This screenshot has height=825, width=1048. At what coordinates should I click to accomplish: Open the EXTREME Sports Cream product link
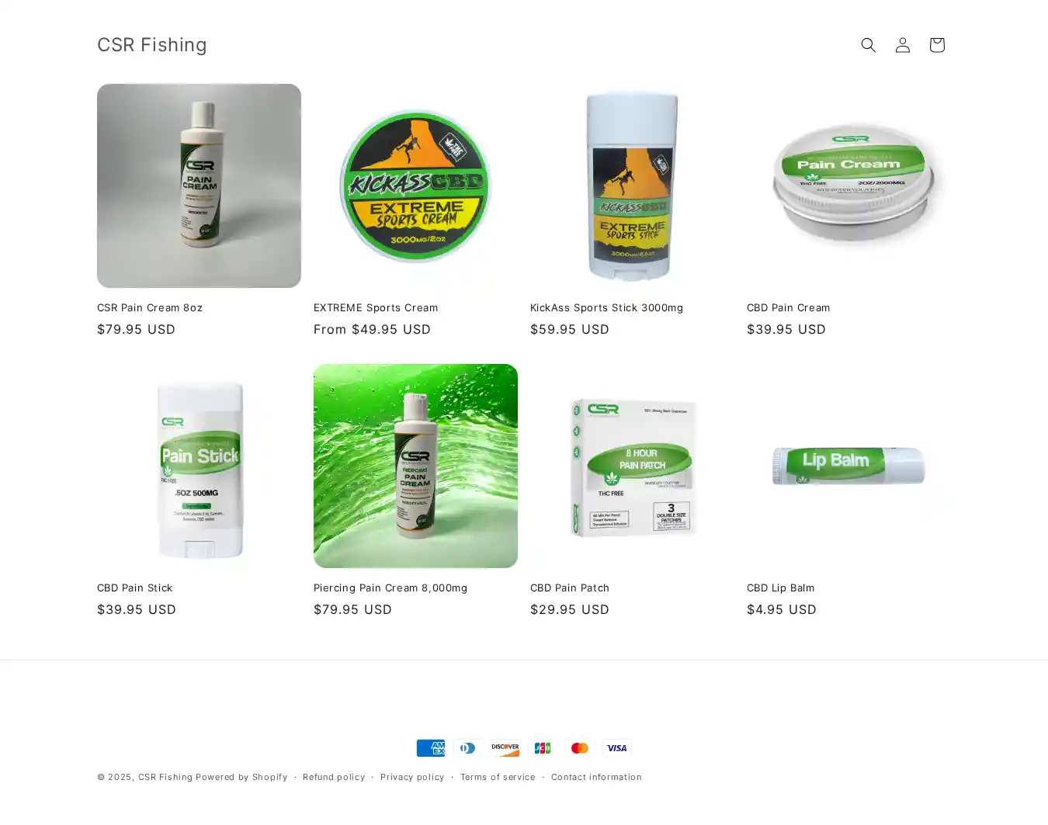pyautogui.click(x=376, y=308)
